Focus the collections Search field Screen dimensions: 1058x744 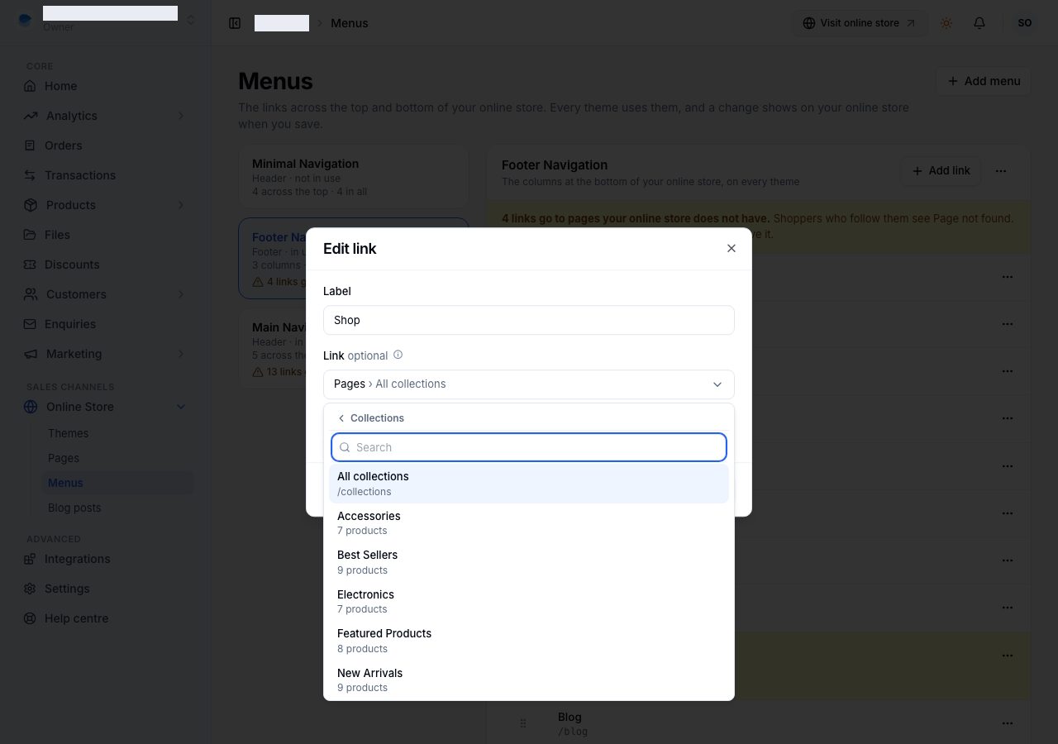pyautogui.click(x=529, y=447)
